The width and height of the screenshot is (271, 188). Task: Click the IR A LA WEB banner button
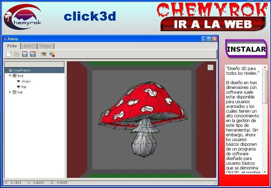[x=213, y=24]
